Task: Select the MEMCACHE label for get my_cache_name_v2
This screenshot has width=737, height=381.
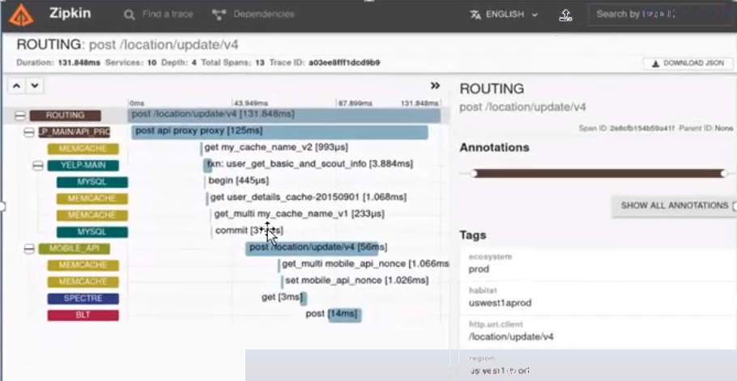Action: point(83,149)
